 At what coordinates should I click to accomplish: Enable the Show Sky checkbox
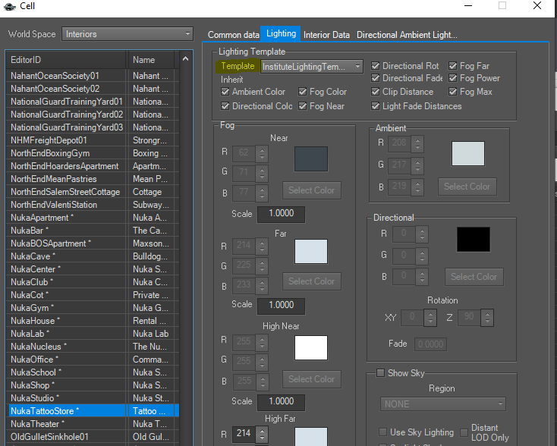380,373
